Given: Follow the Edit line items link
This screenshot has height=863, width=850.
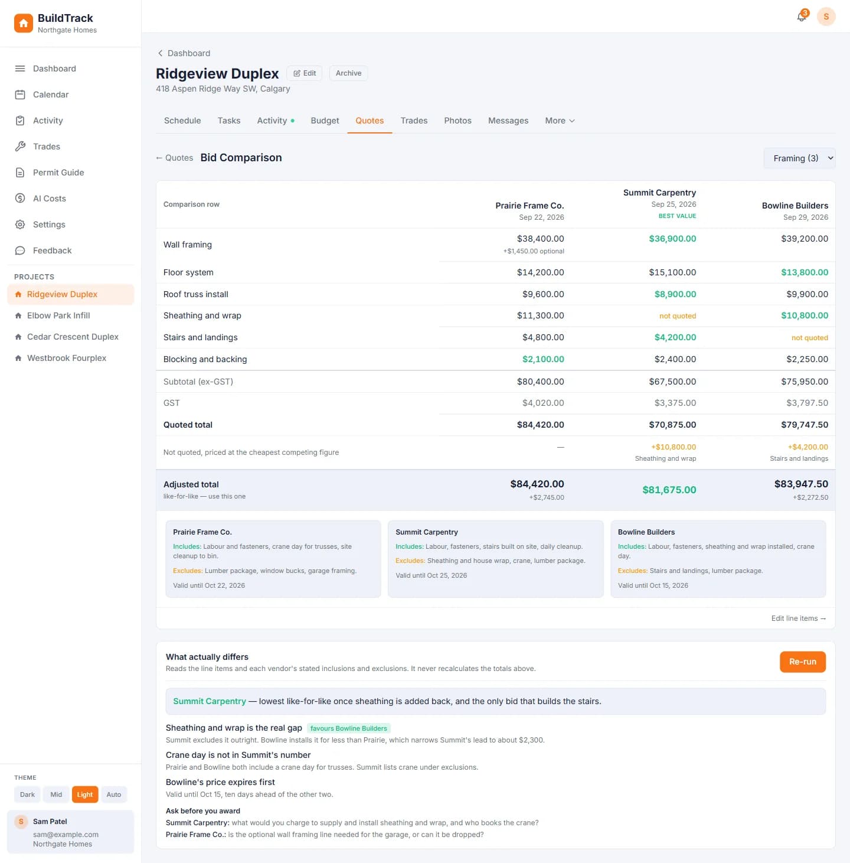Looking at the screenshot, I should point(799,618).
